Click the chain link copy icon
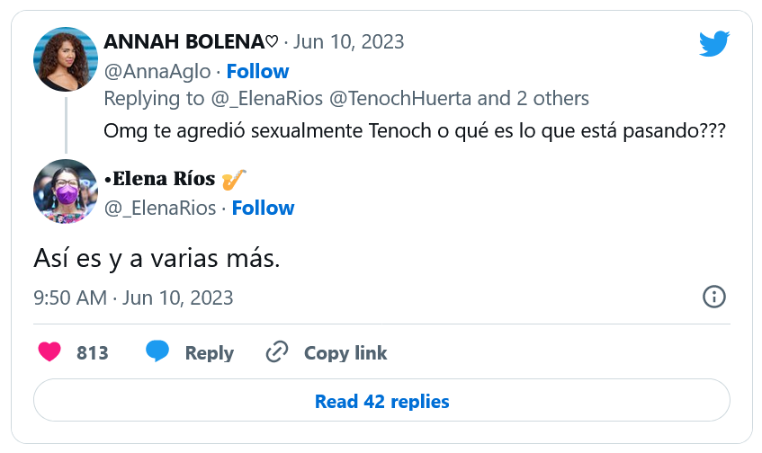This screenshot has height=453, width=762. pyautogui.click(x=276, y=352)
